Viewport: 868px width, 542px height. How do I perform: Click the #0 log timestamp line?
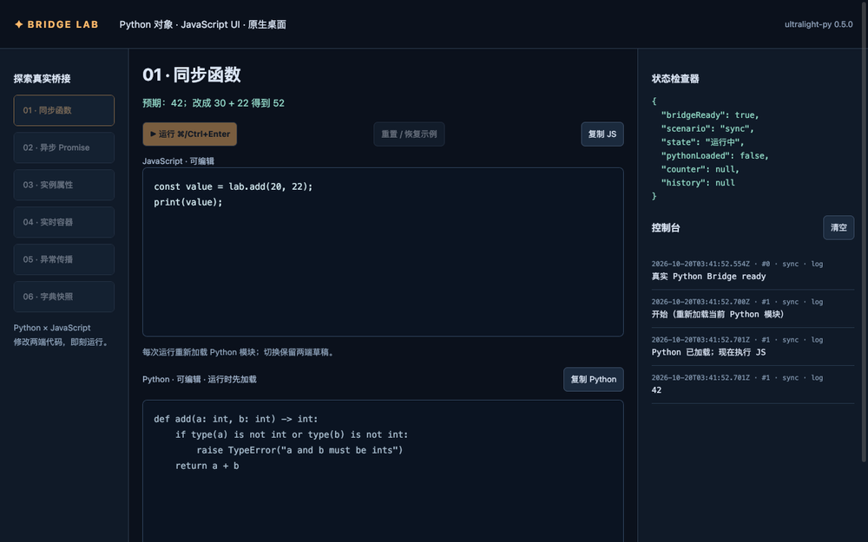click(x=737, y=264)
